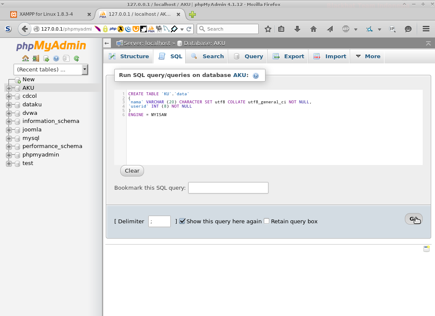Open the Recent tables dropdown

pyautogui.click(x=84, y=69)
